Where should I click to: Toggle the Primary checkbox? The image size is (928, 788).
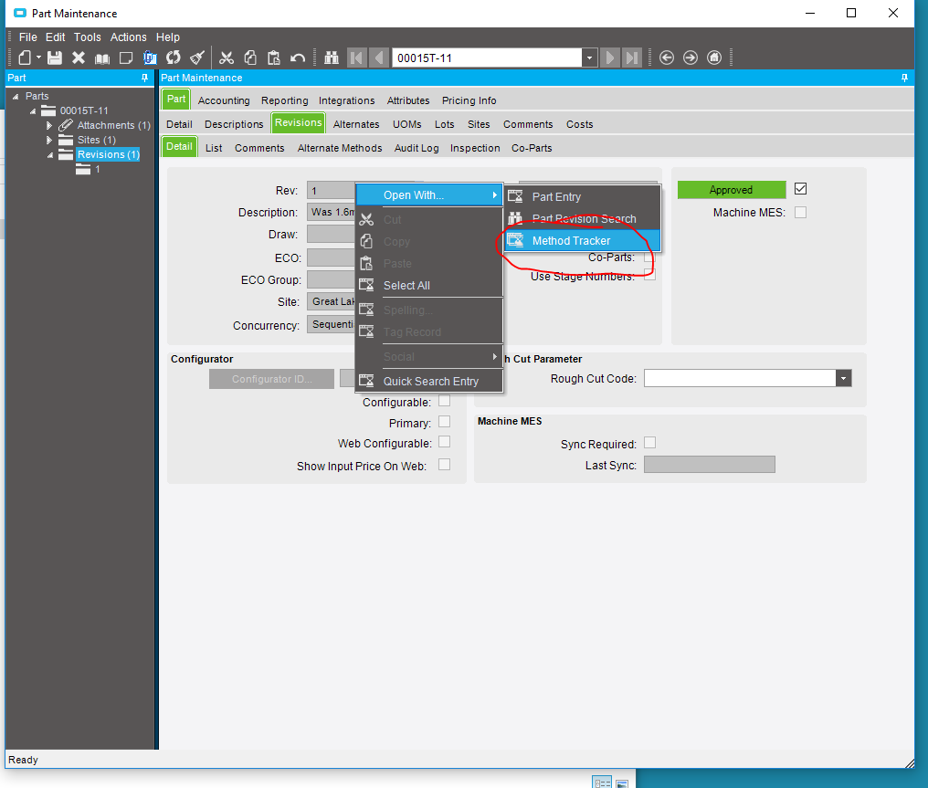tap(445, 422)
